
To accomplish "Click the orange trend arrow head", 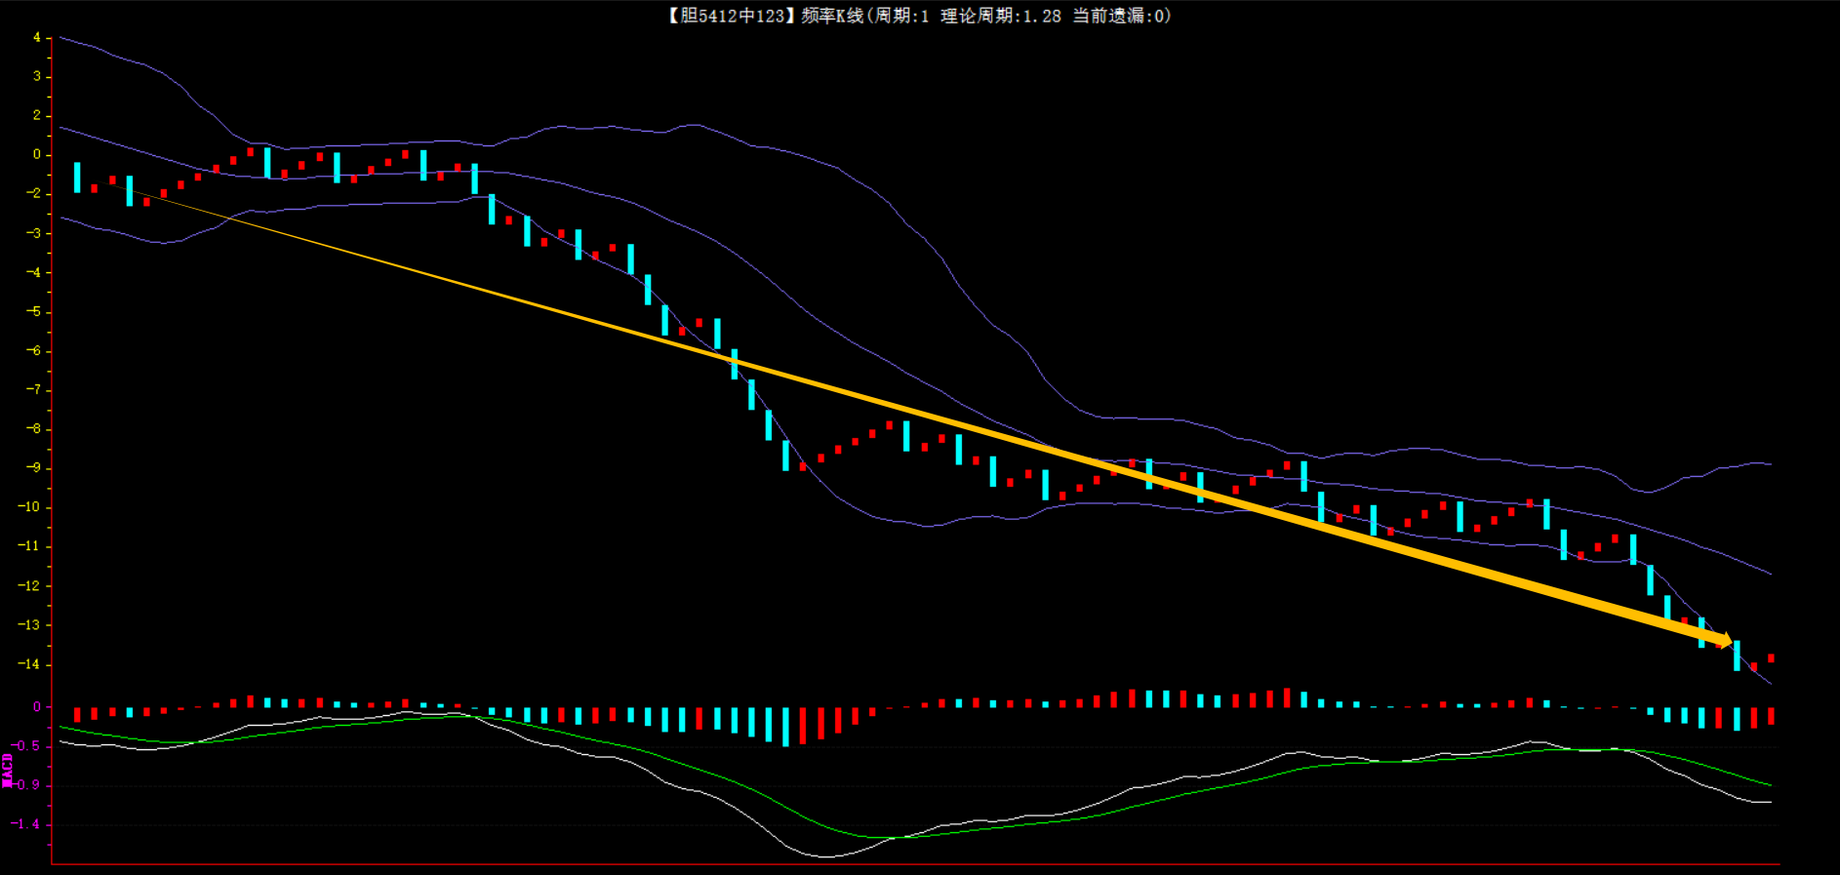I will coord(1725,640).
